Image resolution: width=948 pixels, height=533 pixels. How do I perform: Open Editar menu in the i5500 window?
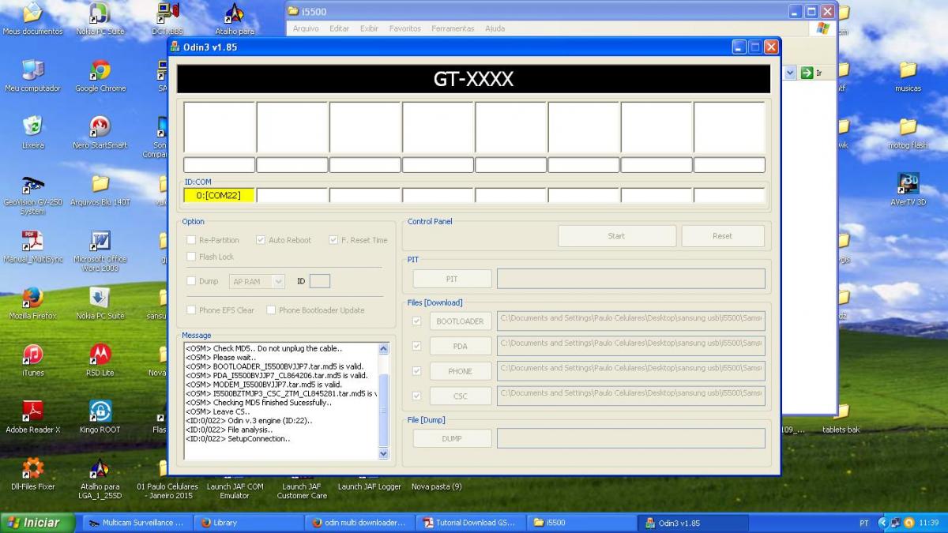pos(340,28)
